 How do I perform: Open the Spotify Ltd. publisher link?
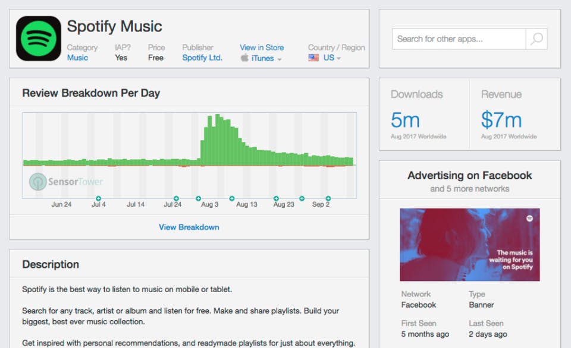[x=202, y=58]
